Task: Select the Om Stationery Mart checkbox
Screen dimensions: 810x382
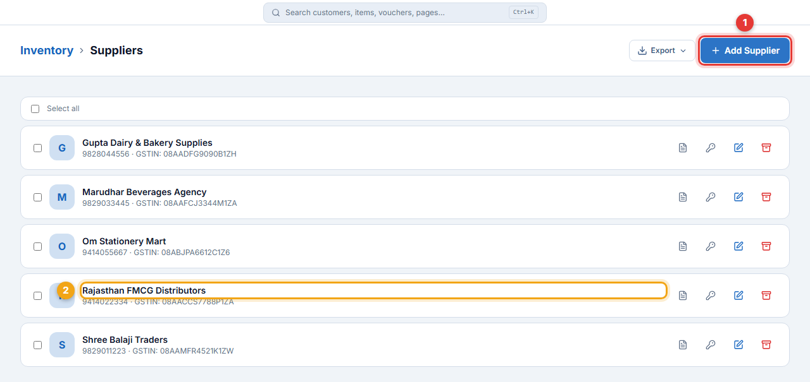Action: point(38,246)
